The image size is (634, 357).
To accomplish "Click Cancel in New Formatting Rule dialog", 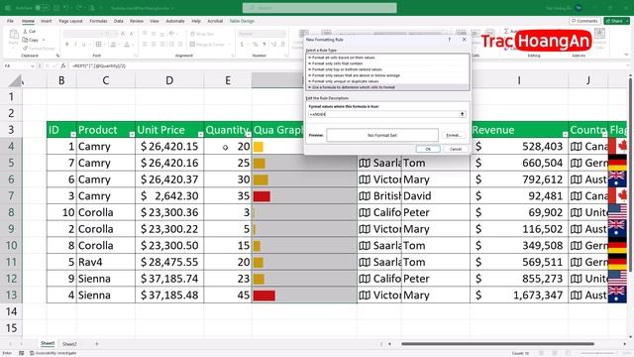I will [456, 149].
